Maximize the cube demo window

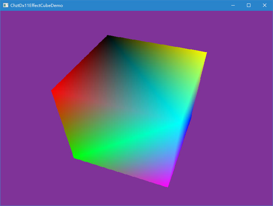point(249,5)
